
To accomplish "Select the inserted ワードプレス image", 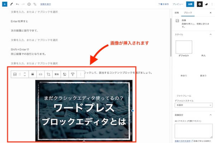I will (x=84, y=110).
